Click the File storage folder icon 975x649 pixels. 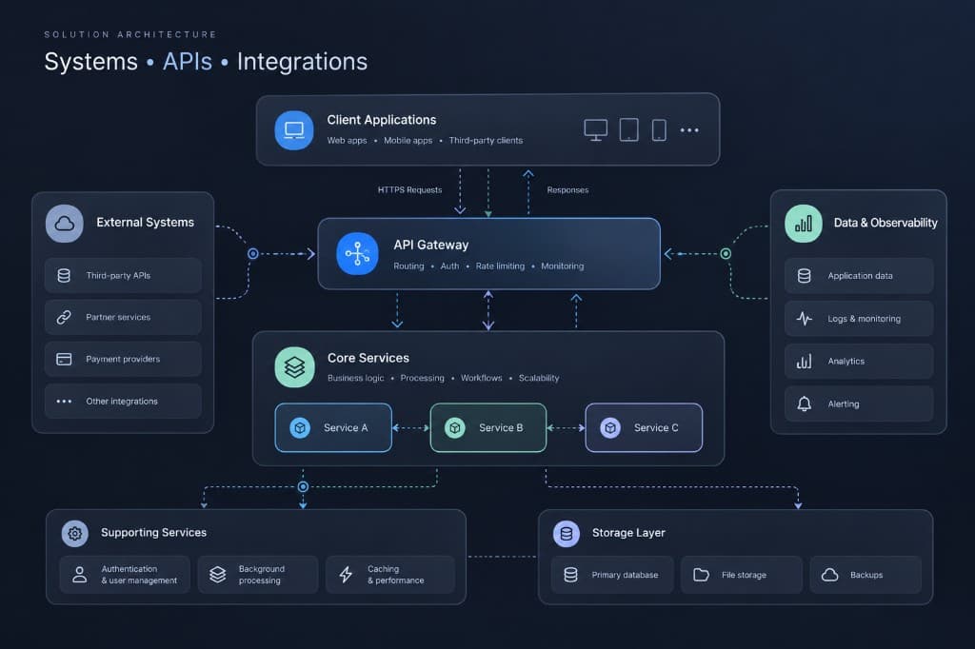(701, 575)
